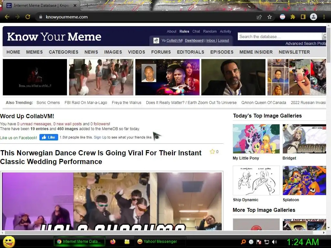Open the Freya the Walrus trending link

(126, 103)
